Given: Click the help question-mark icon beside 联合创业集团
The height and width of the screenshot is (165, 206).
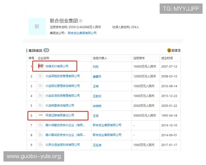Looking at the screenshot, I should pyautogui.click(x=81, y=21).
